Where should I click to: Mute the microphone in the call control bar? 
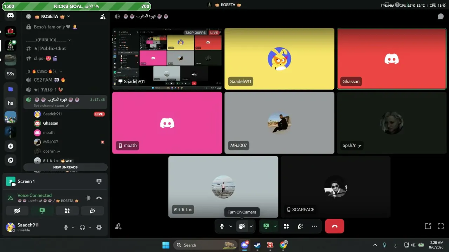[x=222, y=226]
